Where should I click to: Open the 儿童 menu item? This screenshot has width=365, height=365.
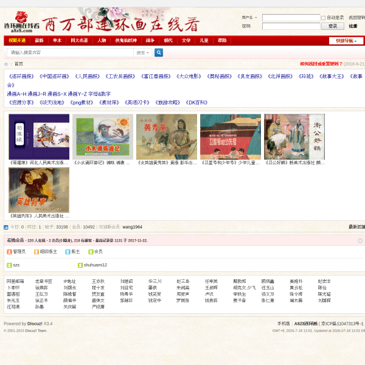click(x=204, y=41)
